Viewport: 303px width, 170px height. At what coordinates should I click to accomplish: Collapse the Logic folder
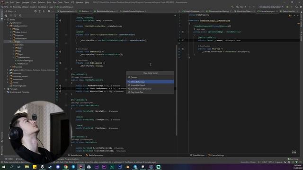10,42
